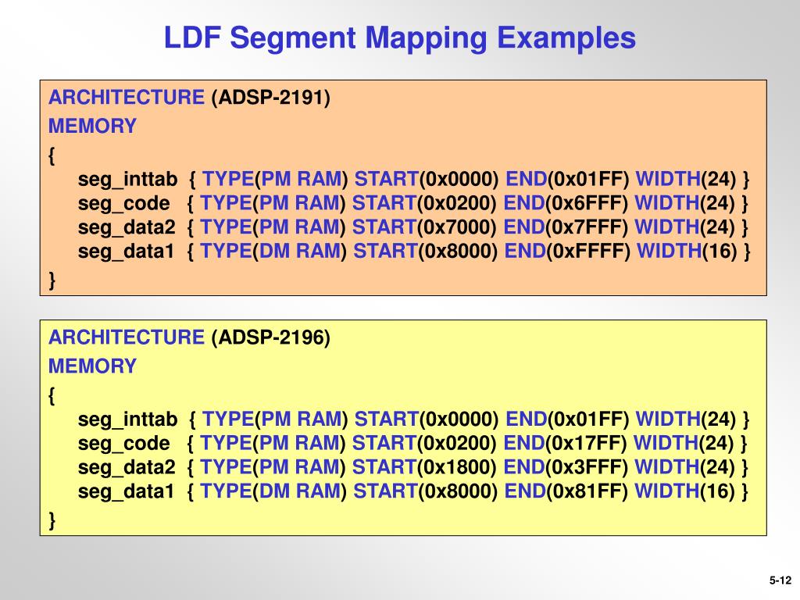Click MEMORY keyword in the ADSP-2196 box
The image size is (800, 600).
click(92, 366)
